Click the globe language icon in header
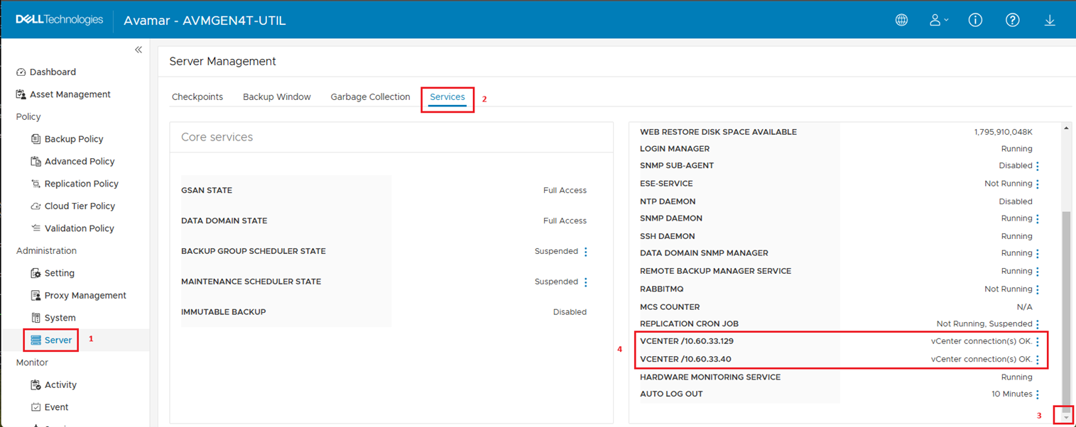The width and height of the screenshot is (1076, 427). click(901, 20)
